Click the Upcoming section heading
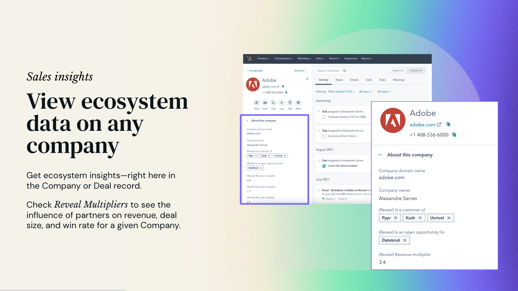Image resolution: width=518 pixels, height=291 pixels. (323, 101)
